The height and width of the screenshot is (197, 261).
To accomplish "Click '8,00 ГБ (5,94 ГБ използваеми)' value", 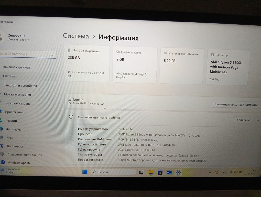I will 138,140.
